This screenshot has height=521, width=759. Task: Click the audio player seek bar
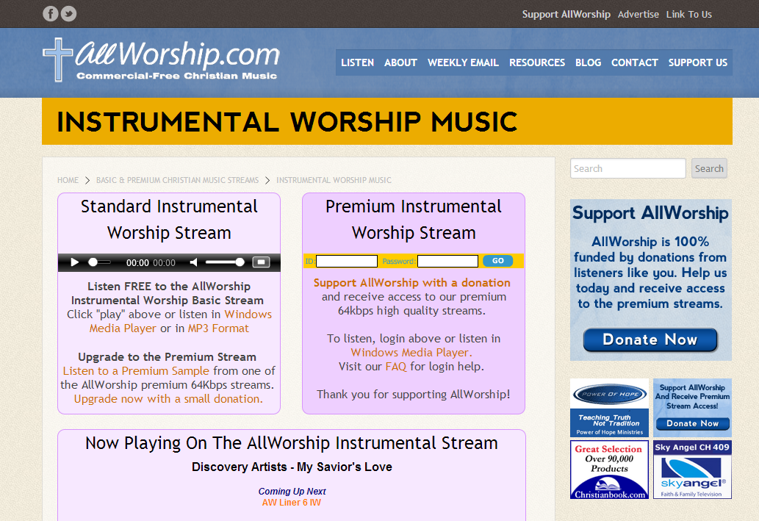tap(100, 262)
